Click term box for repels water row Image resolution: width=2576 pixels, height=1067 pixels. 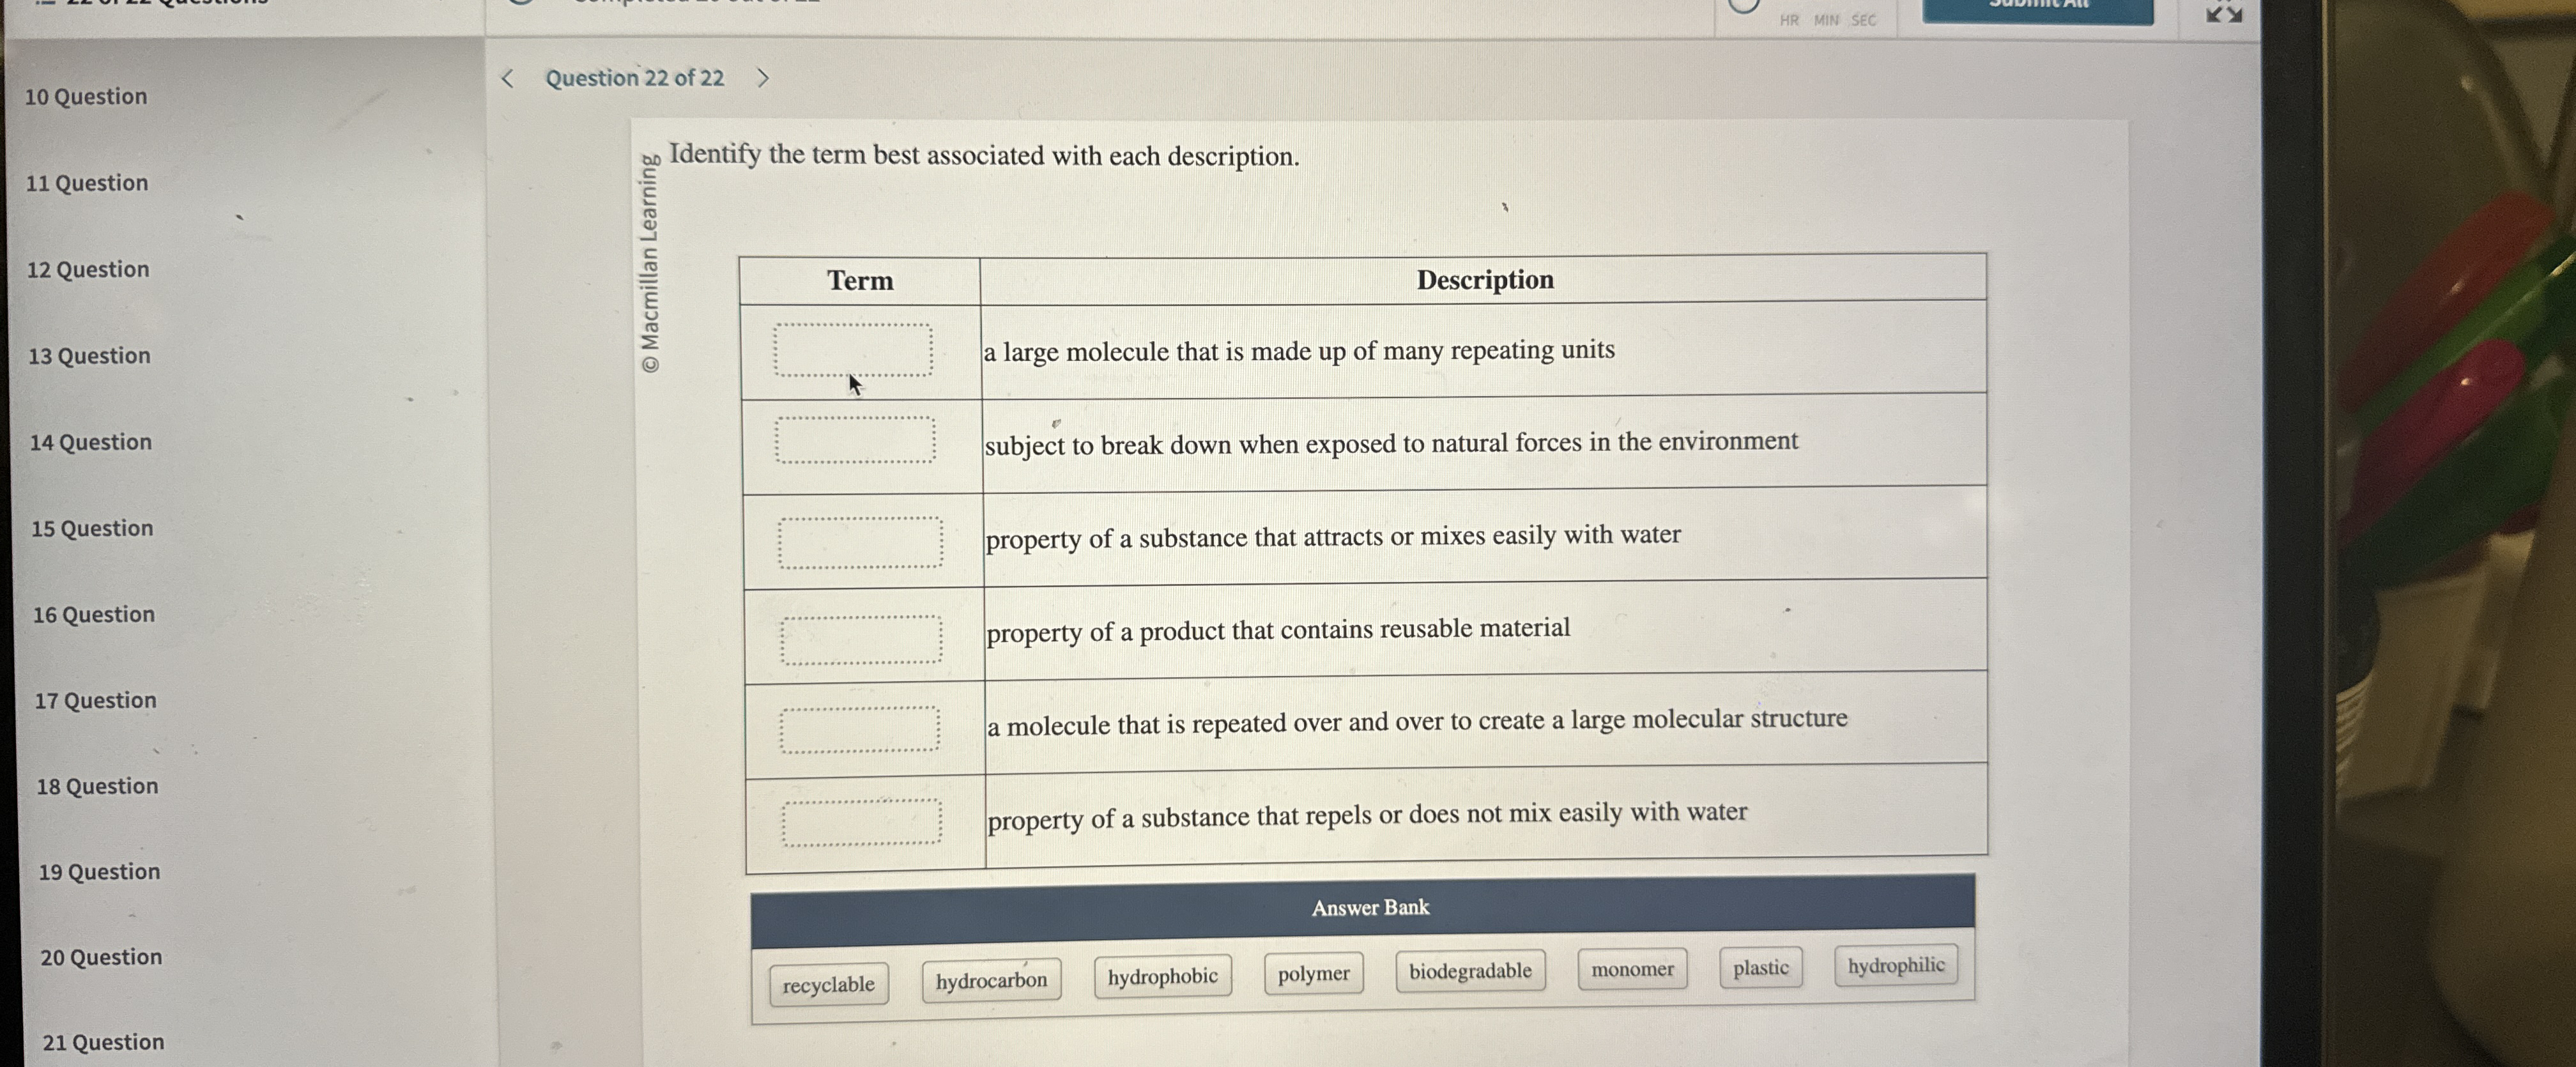(862, 822)
